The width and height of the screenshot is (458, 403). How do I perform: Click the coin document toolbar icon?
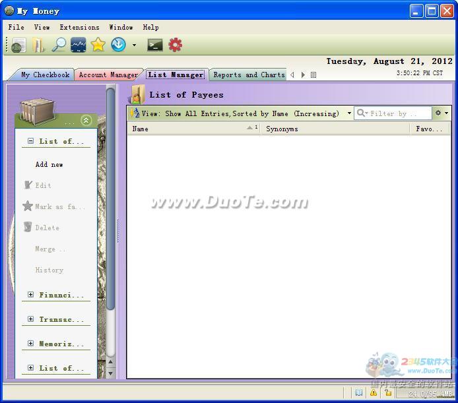coord(18,46)
